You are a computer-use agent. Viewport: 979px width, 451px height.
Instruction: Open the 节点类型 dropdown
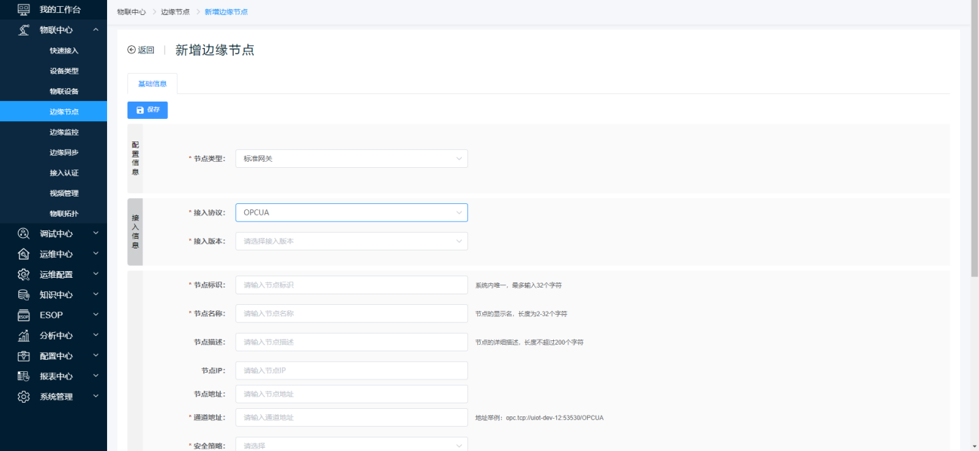[x=351, y=158]
